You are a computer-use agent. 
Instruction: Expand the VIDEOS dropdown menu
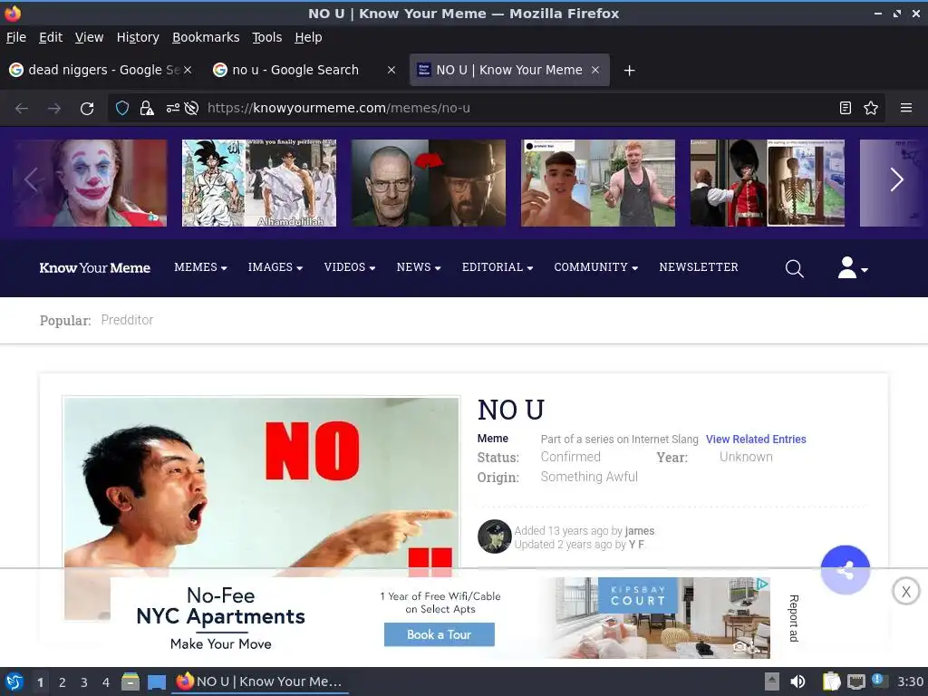[350, 267]
